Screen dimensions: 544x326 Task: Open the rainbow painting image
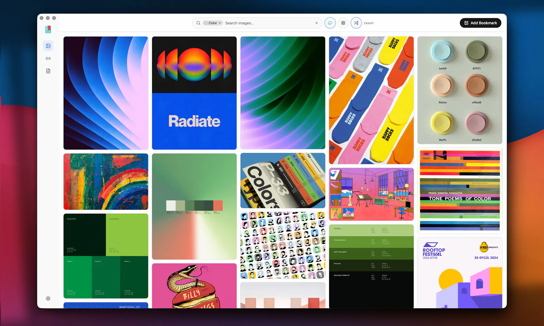[106, 182]
